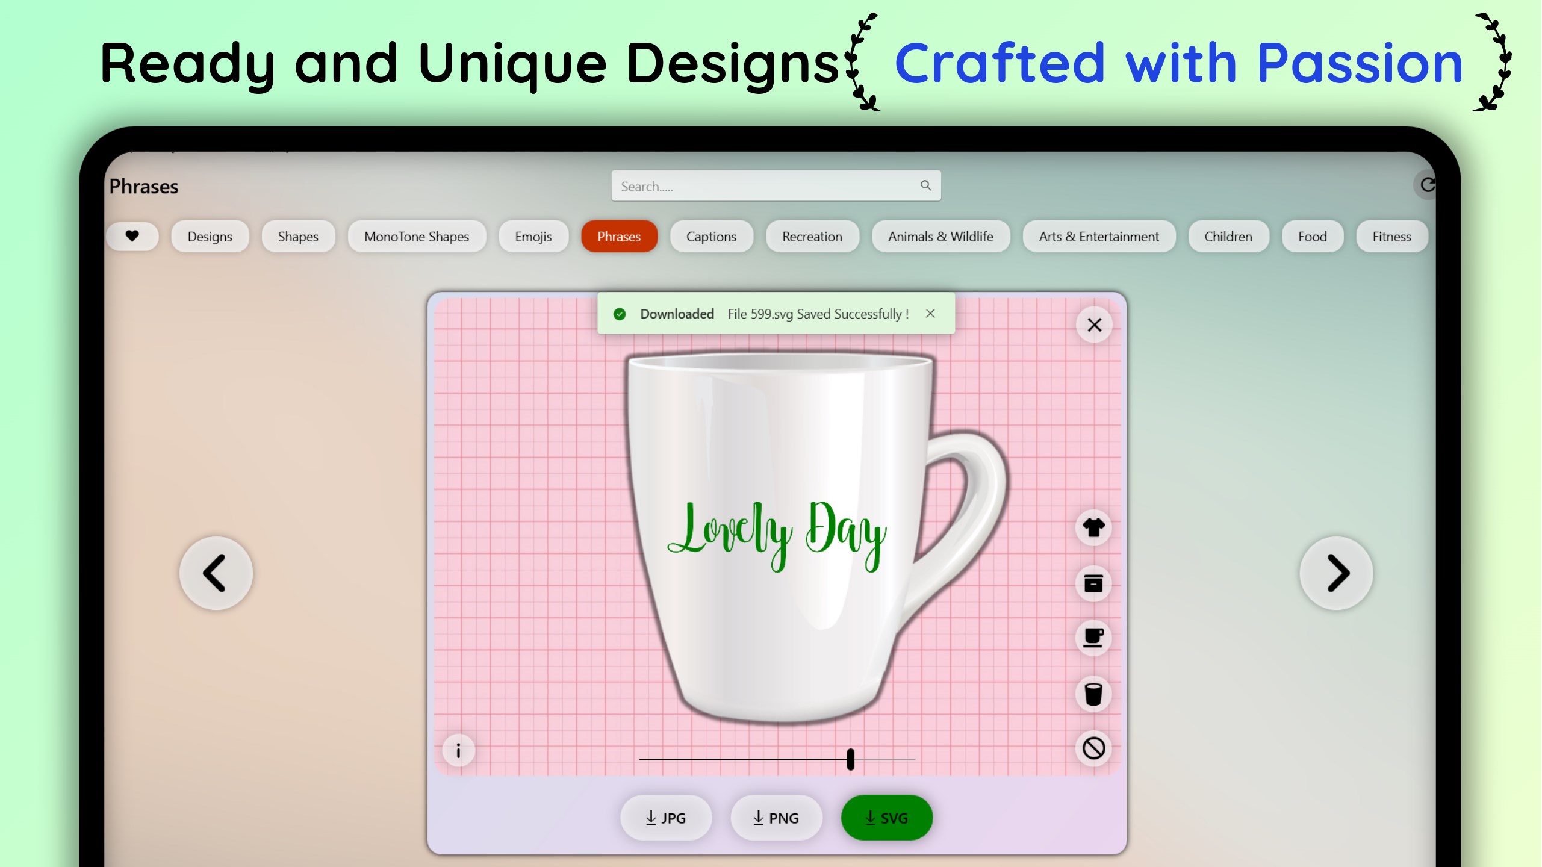Select the box mockup icon

coord(1093,583)
